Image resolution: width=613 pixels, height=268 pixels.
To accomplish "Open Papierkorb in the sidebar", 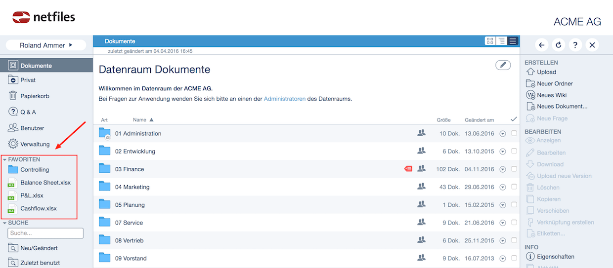I will [35, 96].
